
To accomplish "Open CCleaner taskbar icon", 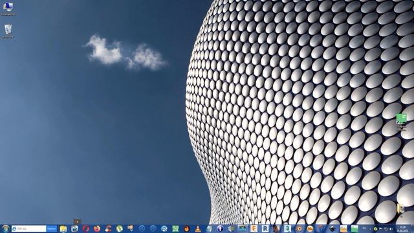I will tap(108, 228).
